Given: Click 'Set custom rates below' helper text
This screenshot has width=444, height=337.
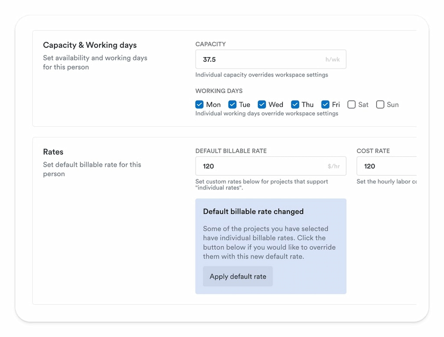Looking at the screenshot, I should click(261, 184).
